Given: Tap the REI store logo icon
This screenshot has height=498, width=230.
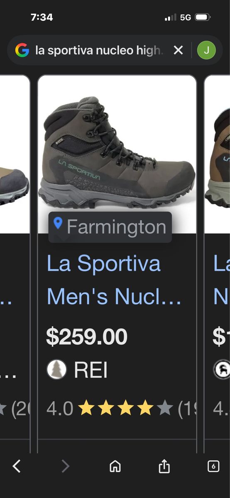Looking at the screenshot, I should click(x=56, y=369).
